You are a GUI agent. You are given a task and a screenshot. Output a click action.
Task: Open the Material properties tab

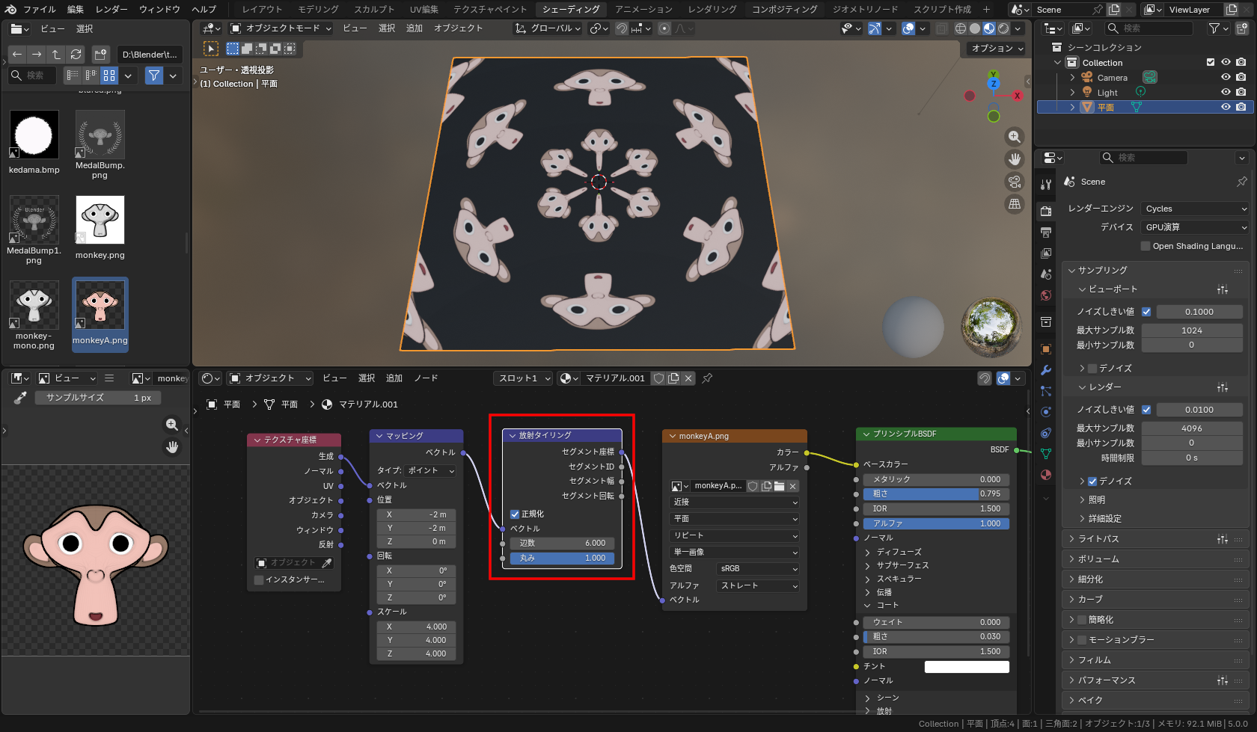[x=1046, y=475]
